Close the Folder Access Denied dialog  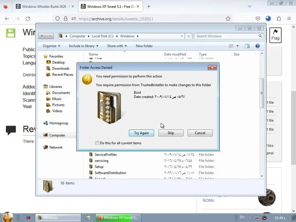[212, 68]
